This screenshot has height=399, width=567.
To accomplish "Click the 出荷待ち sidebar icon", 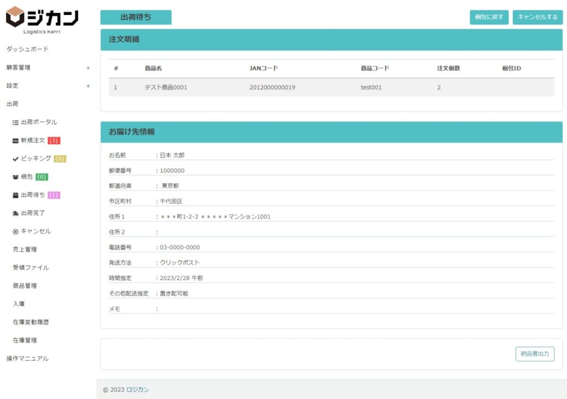I will tap(16, 195).
